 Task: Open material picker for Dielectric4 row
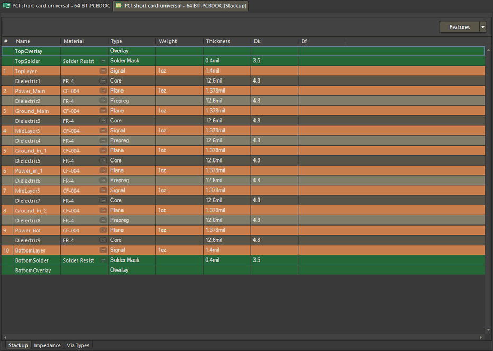click(x=103, y=141)
